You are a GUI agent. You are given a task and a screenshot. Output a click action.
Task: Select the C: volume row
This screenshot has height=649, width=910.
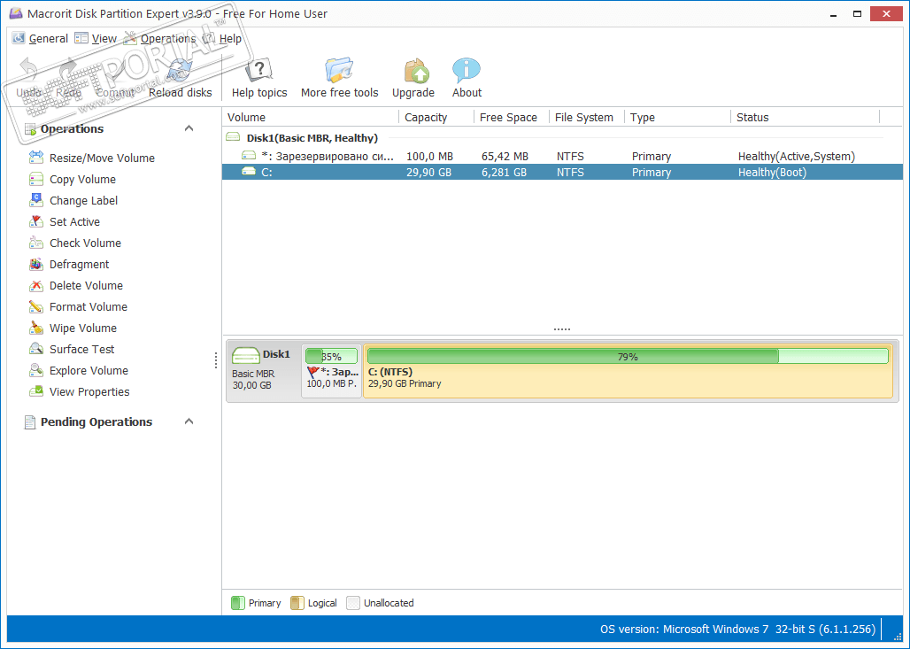[562, 172]
